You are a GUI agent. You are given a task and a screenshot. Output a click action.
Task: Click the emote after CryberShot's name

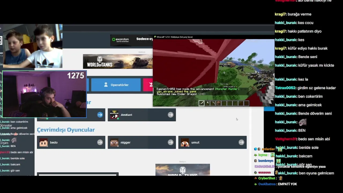tap(281, 178)
